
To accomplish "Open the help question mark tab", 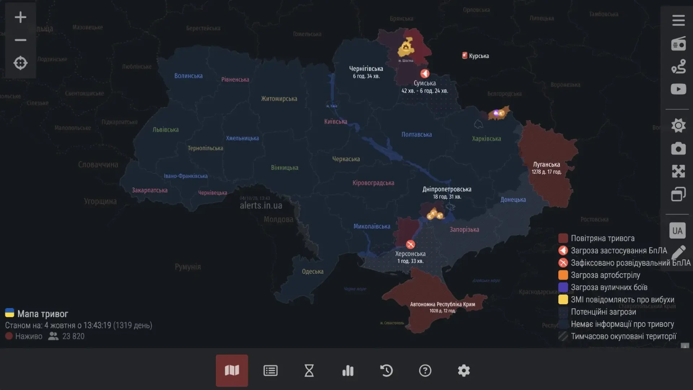I will click(425, 370).
